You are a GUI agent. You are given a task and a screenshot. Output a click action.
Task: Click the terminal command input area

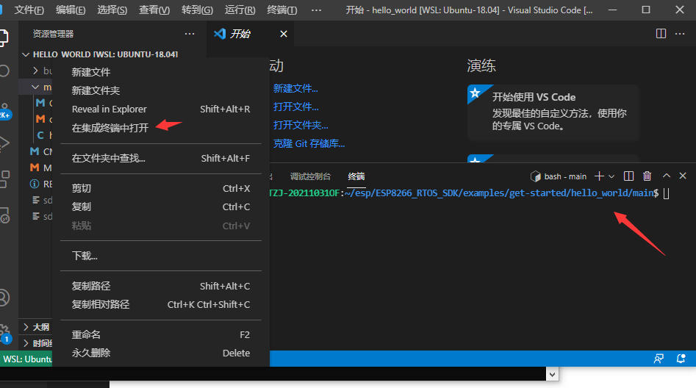coord(667,193)
